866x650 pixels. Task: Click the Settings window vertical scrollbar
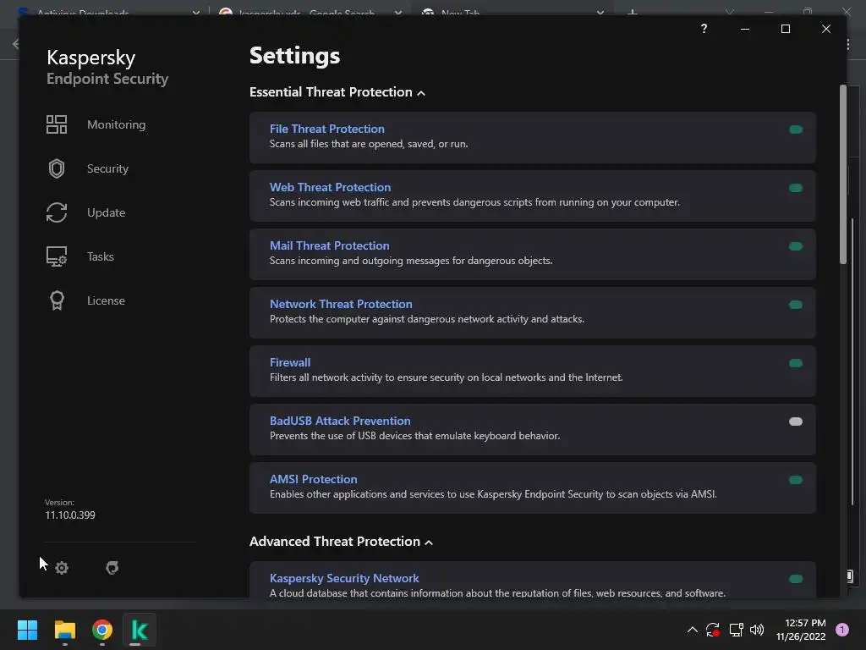tap(843, 174)
